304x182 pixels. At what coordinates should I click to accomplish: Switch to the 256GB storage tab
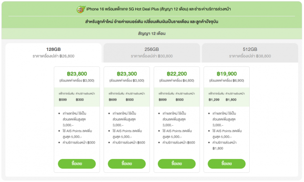tap(151, 52)
